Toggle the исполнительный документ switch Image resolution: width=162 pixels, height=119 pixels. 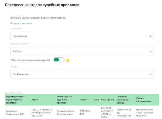coord(59,60)
